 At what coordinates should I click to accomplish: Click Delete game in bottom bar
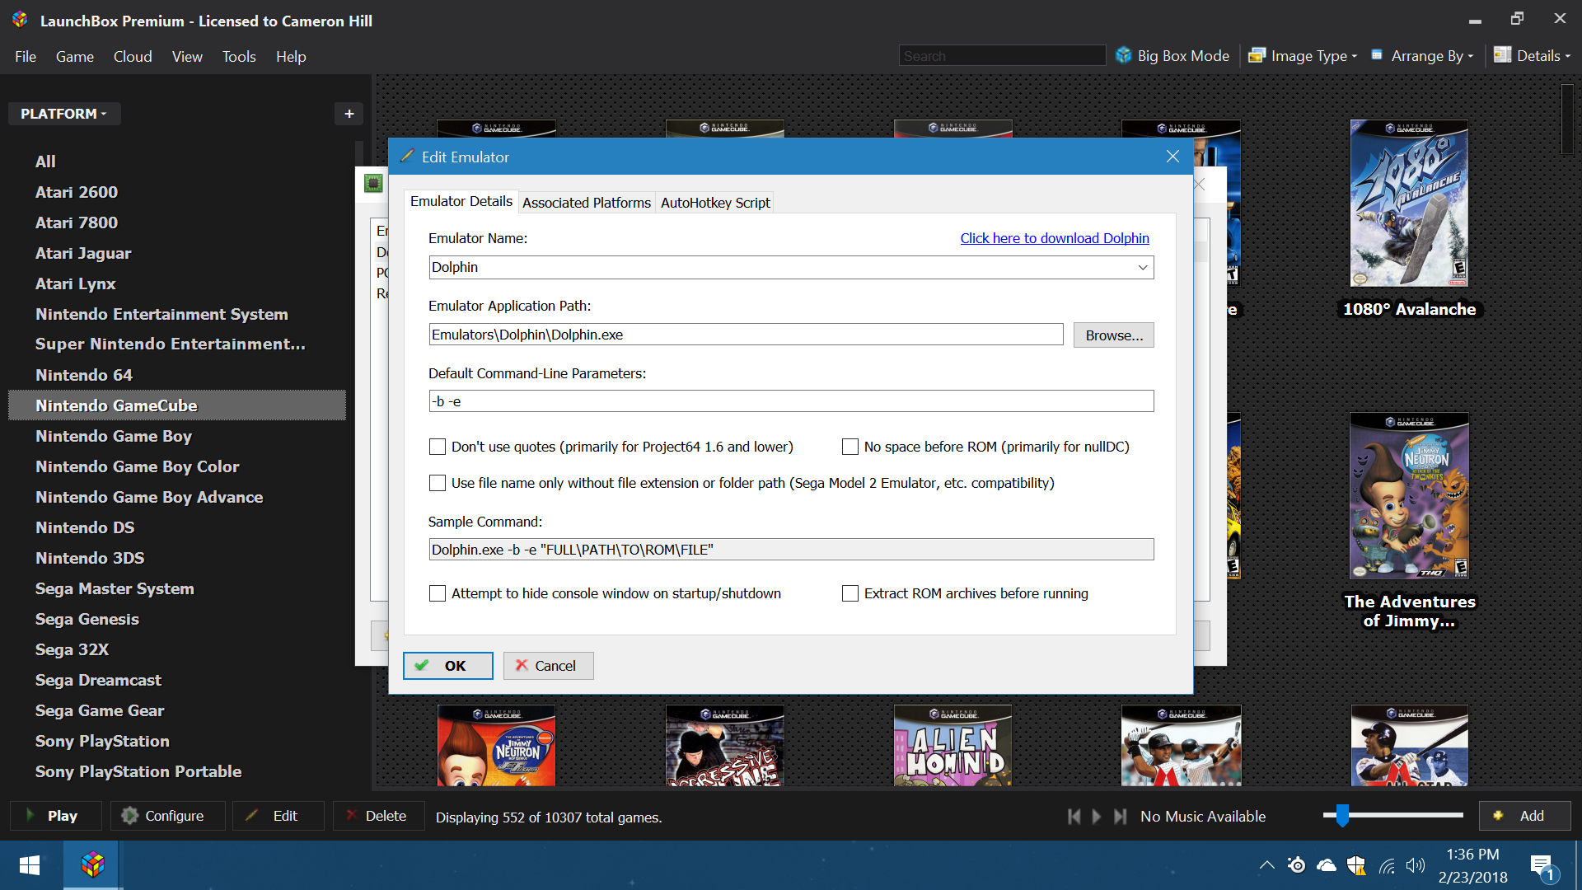[378, 816]
